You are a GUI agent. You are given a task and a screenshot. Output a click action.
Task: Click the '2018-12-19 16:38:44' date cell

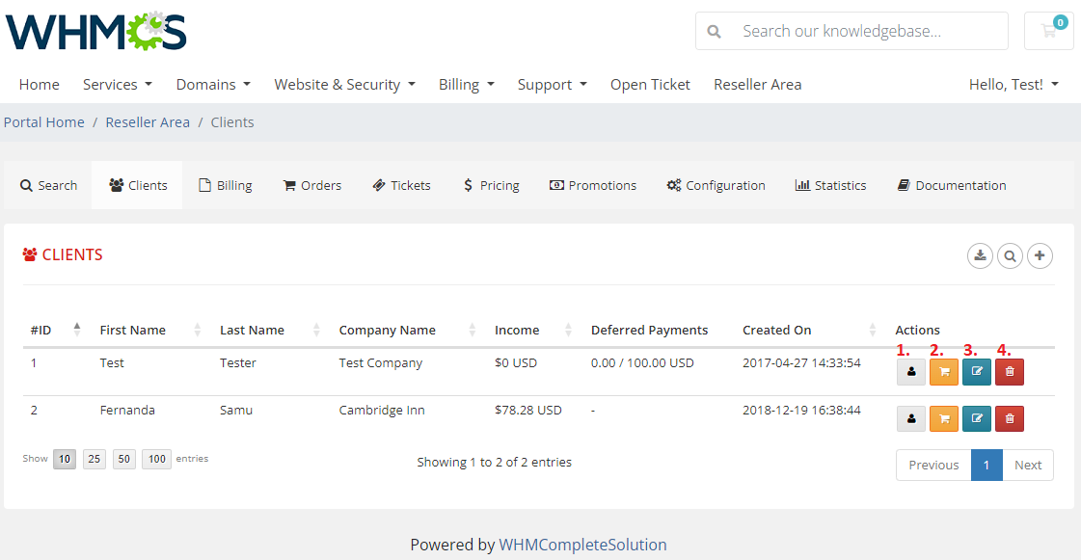click(801, 411)
